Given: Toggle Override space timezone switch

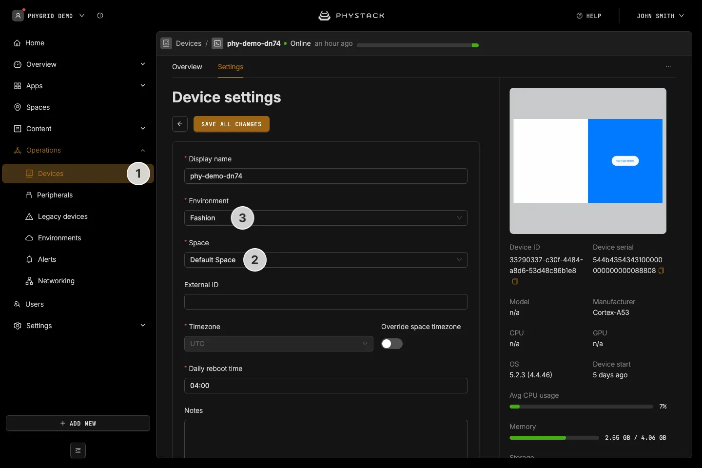Looking at the screenshot, I should 392,344.
